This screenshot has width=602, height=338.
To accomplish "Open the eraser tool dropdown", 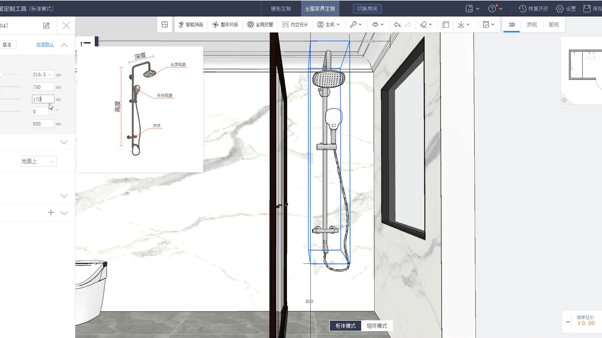I will (x=426, y=24).
